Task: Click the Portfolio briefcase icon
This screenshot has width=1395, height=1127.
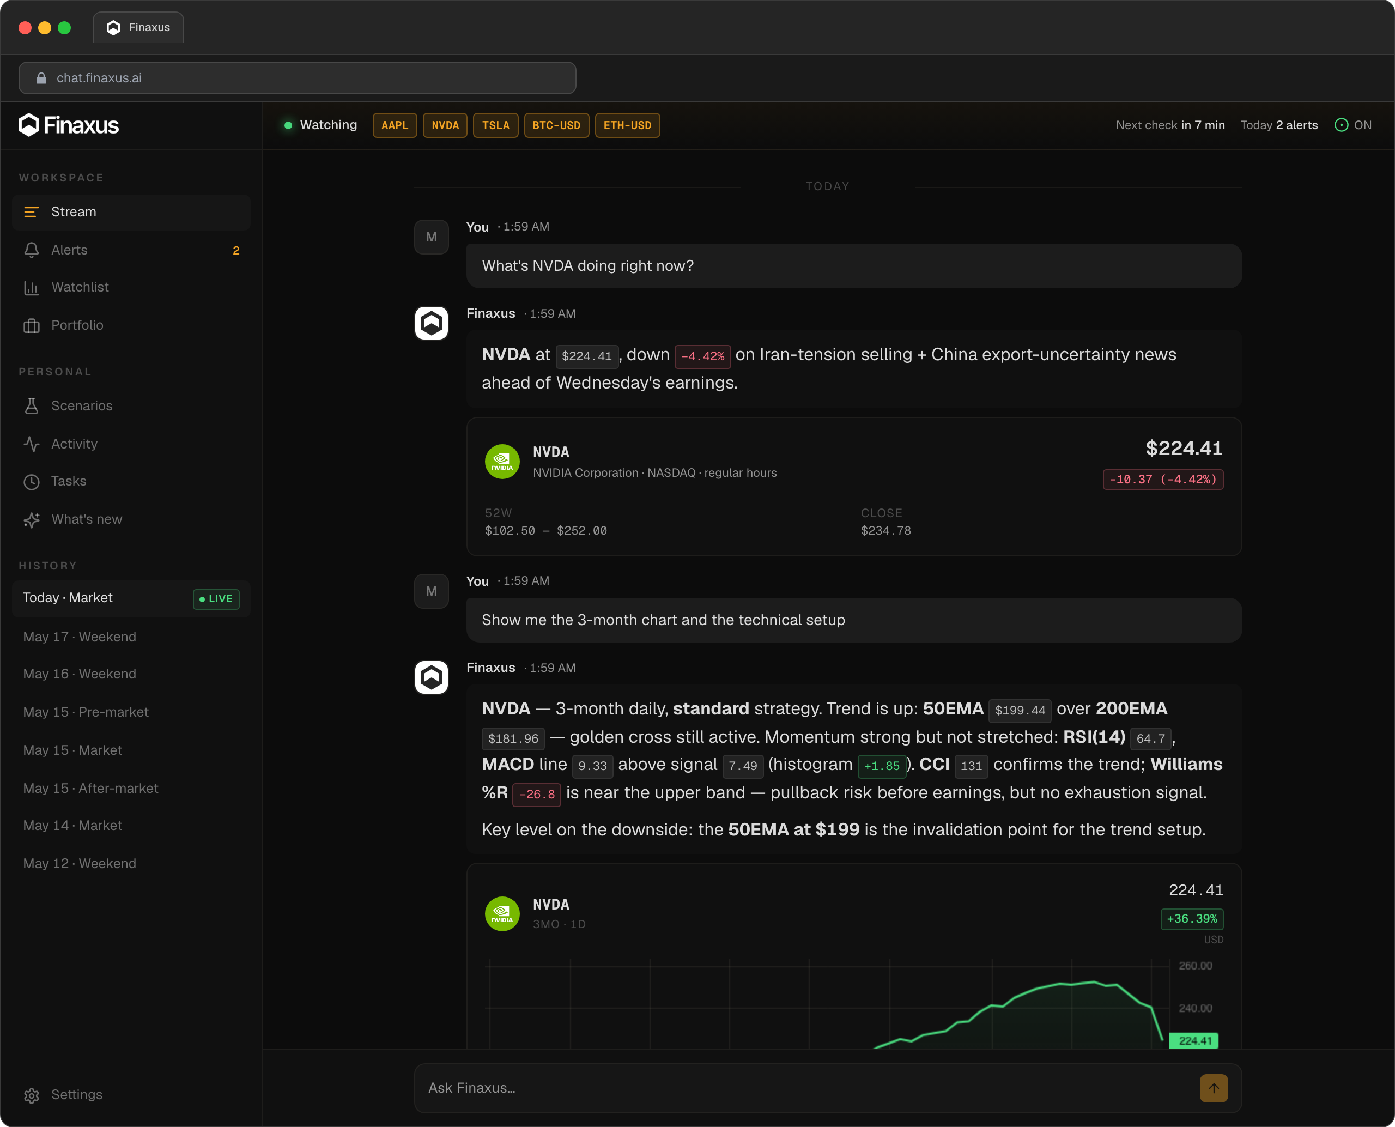Action: (31, 325)
